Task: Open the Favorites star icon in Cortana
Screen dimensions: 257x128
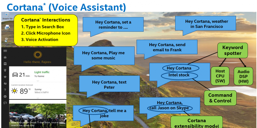Action: [5, 77]
